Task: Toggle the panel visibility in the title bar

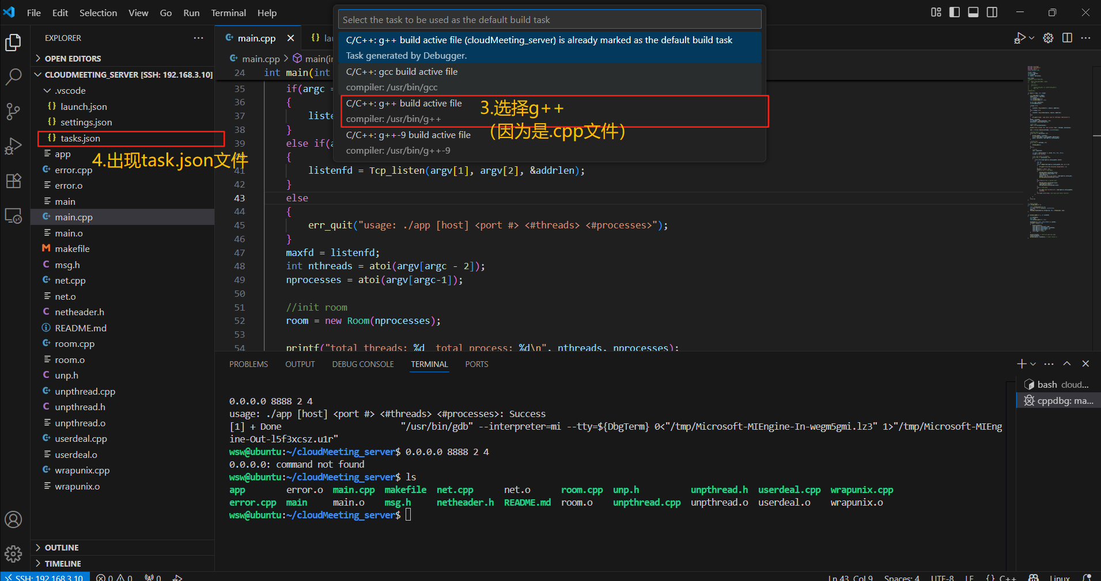Action: 973,12
